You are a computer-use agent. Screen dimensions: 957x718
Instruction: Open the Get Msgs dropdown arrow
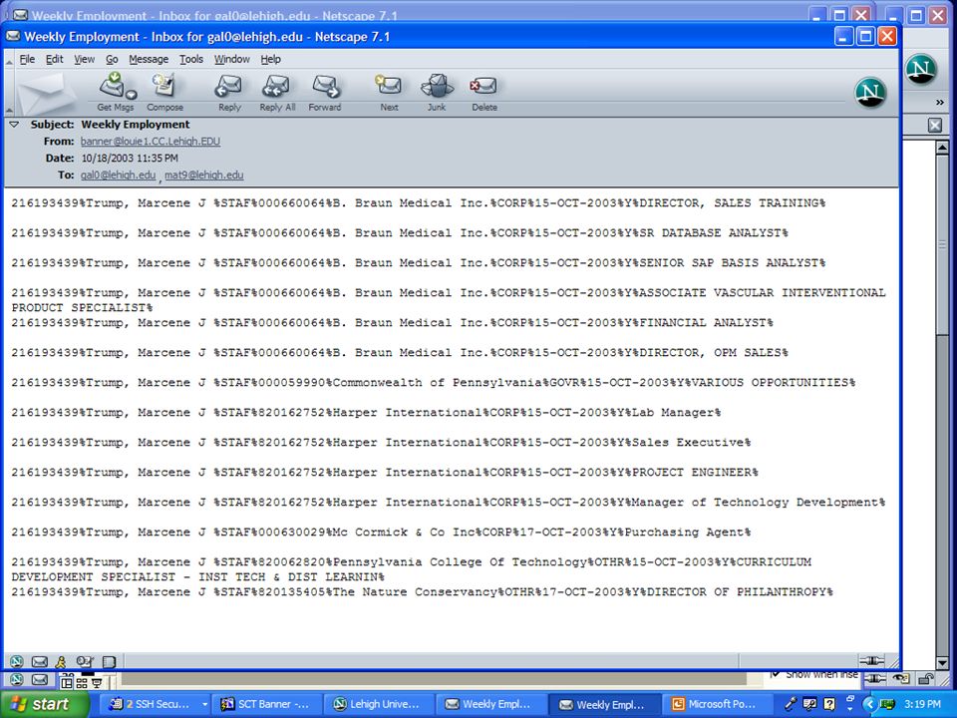(x=132, y=94)
